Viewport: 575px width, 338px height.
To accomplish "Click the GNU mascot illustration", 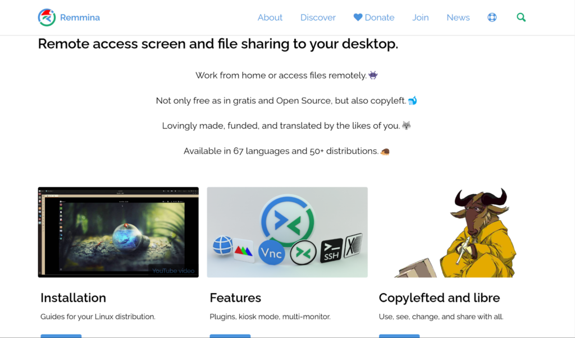I will click(472, 233).
